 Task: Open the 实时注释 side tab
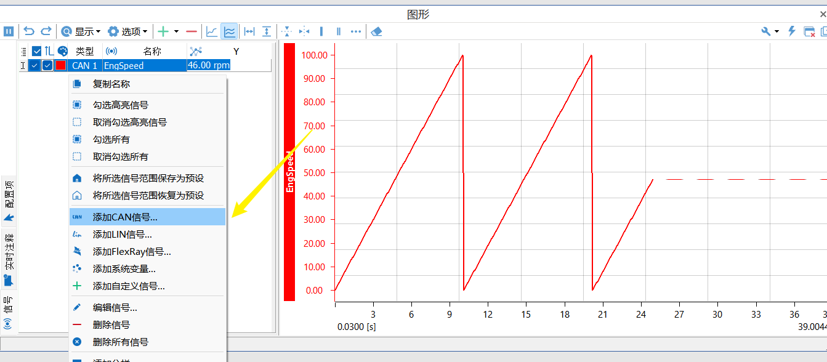point(9,259)
